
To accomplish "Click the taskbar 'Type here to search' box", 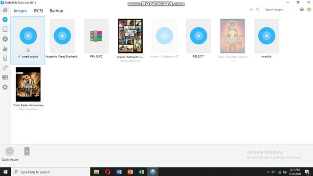I will pos(51,172).
